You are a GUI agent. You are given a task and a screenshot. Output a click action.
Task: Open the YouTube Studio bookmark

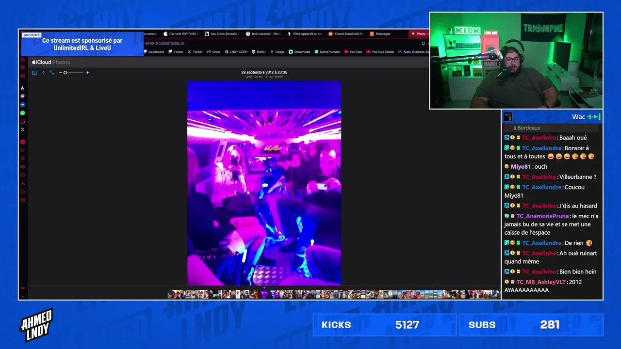coord(380,52)
